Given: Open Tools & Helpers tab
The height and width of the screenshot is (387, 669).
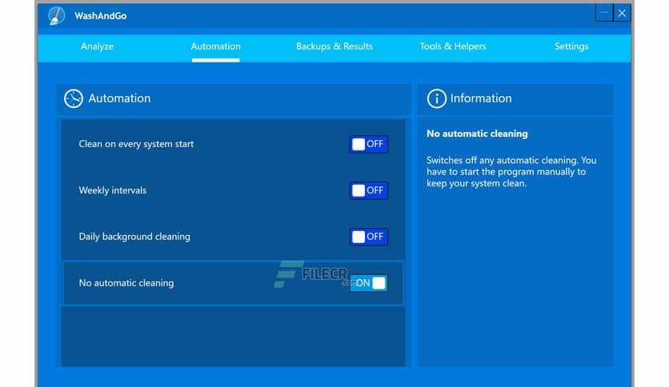Looking at the screenshot, I should (x=453, y=46).
